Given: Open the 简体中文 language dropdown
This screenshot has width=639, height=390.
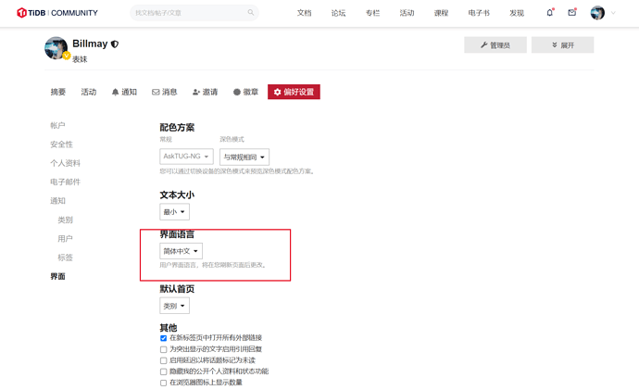Looking at the screenshot, I should tap(181, 251).
